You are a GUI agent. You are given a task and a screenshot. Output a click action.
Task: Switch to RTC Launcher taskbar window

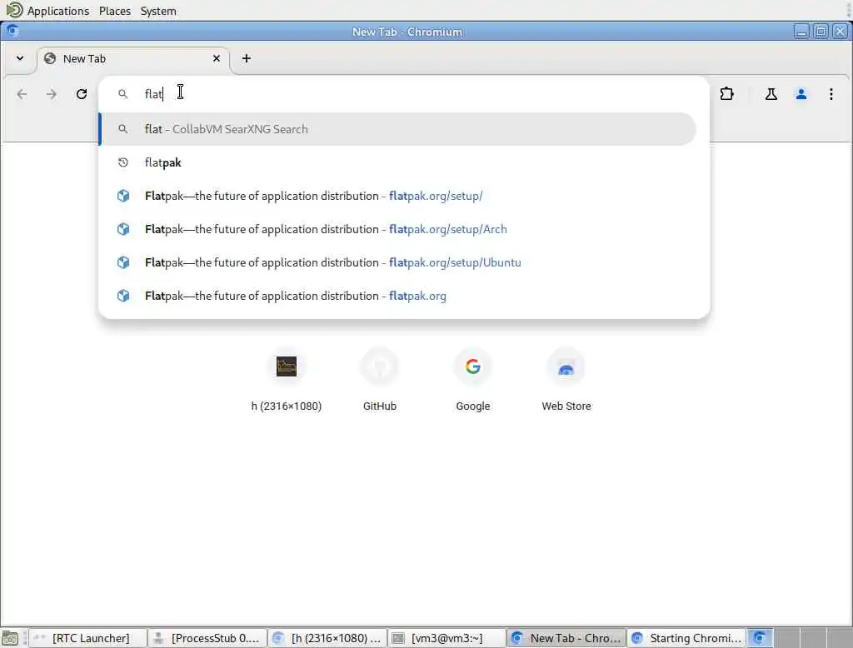click(x=87, y=638)
